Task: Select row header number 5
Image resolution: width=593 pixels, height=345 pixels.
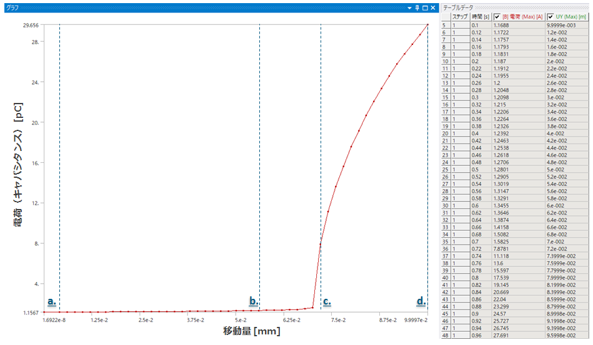Action: (x=446, y=26)
